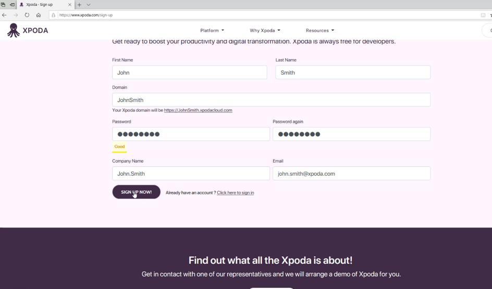The height and width of the screenshot is (289, 492).
Task: Open a new tab with plus icon
Action: coord(79,5)
